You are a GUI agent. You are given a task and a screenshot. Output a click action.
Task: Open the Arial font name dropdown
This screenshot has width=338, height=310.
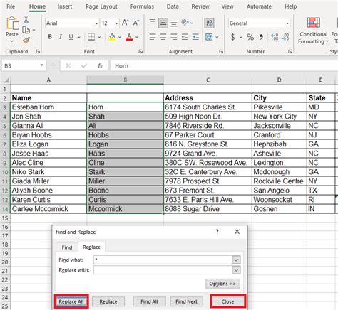(96, 23)
